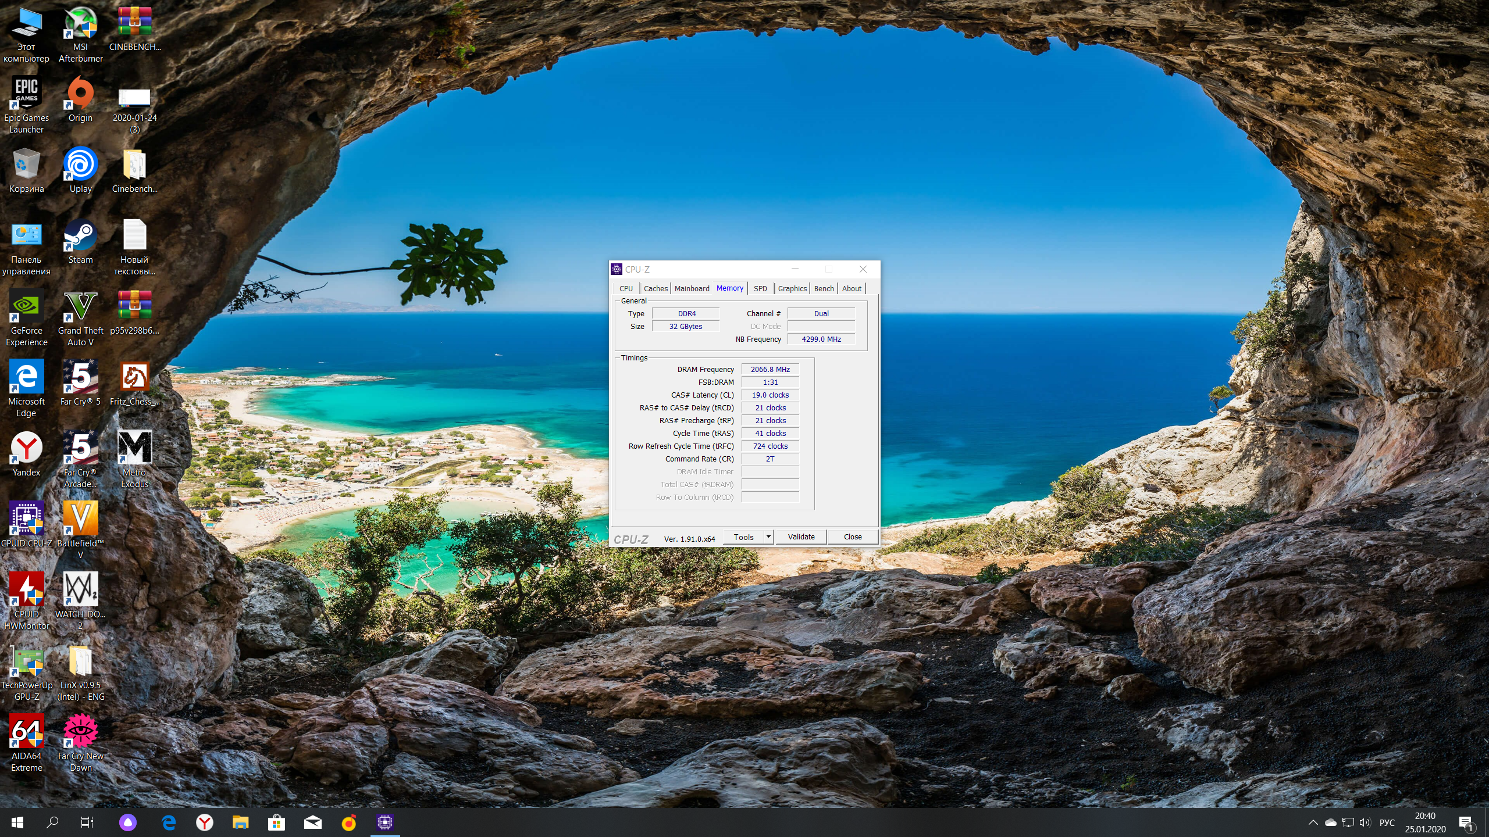The height and width of the screenshot is (837, 1489).
Task: Click the volume icon in system tray
Action: click(x=1365, y=822)
